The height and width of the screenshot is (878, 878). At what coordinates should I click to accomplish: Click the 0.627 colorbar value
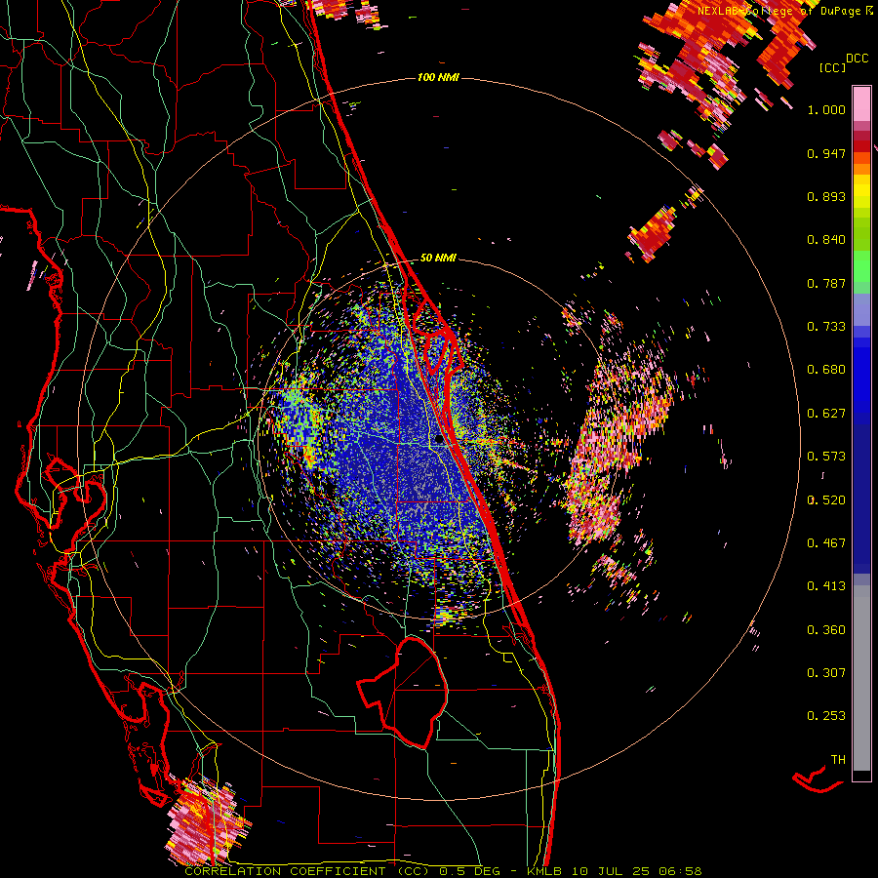826,414
